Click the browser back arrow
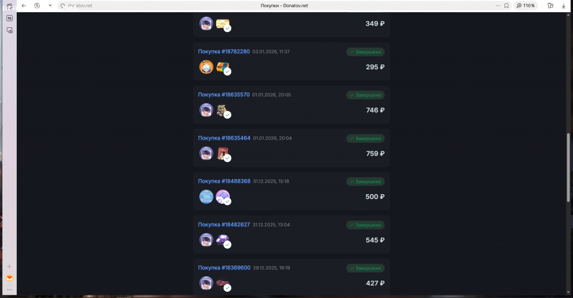This screenshot has height=298, width=573. (24, 6)
